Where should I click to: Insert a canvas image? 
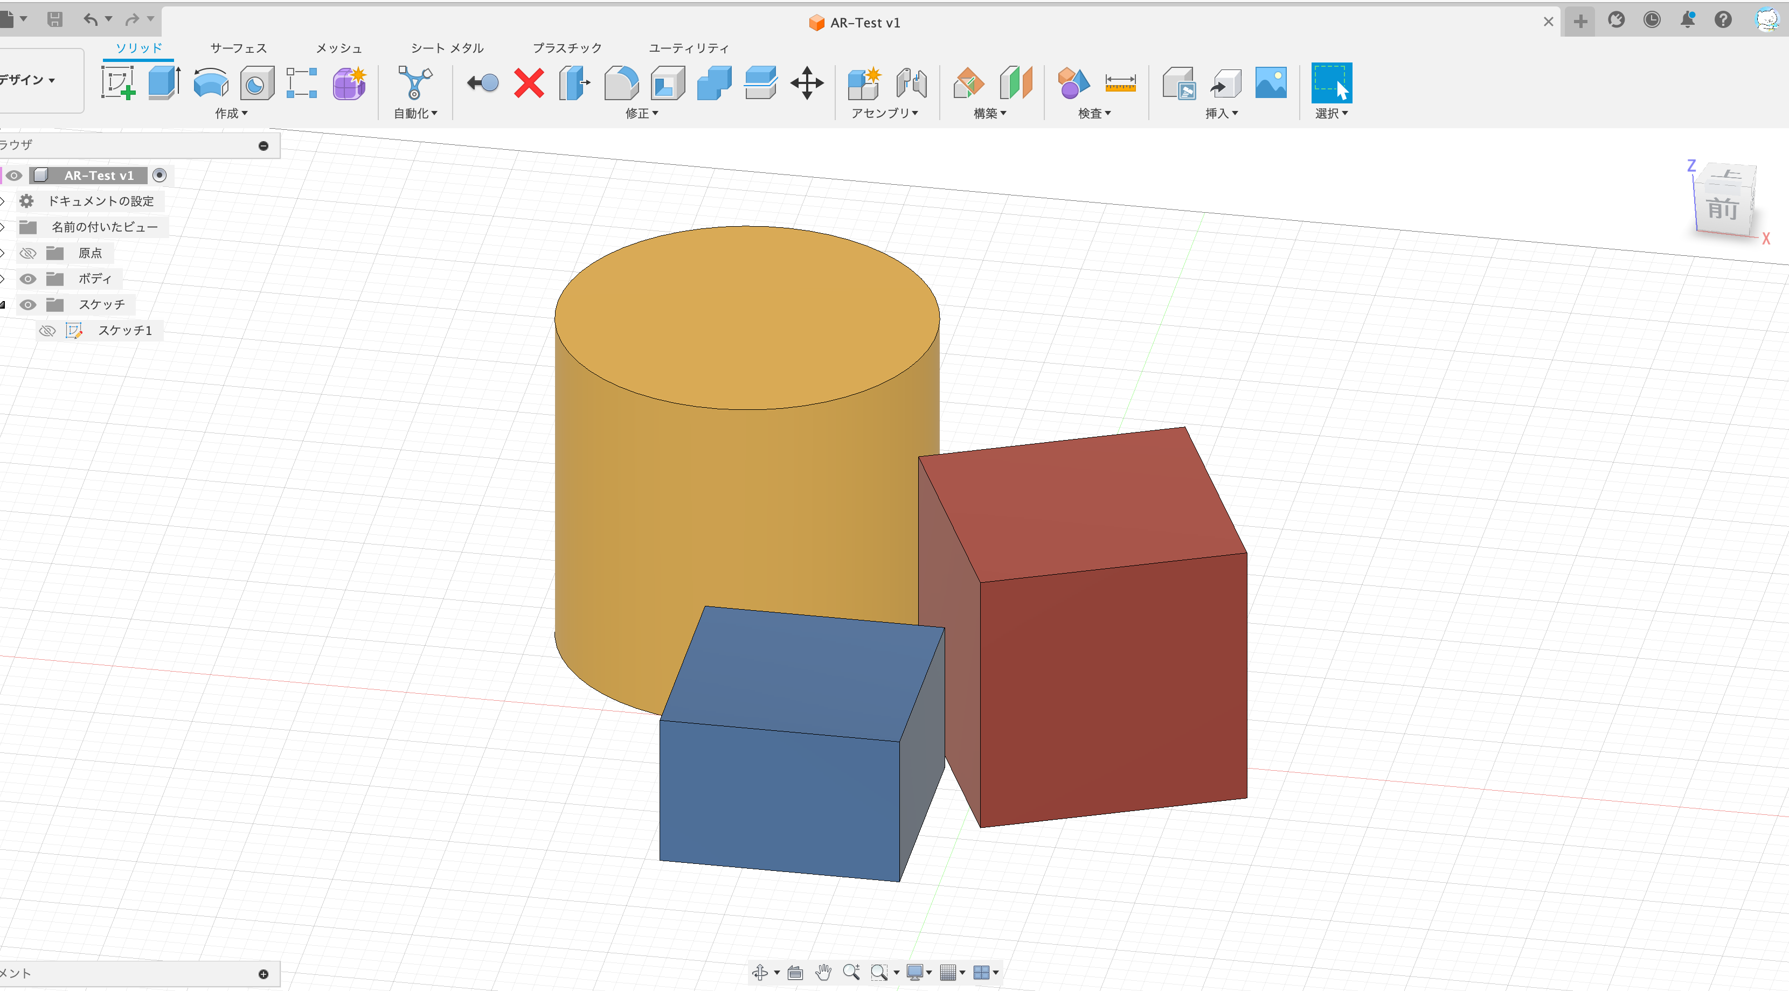point(1271,82)
